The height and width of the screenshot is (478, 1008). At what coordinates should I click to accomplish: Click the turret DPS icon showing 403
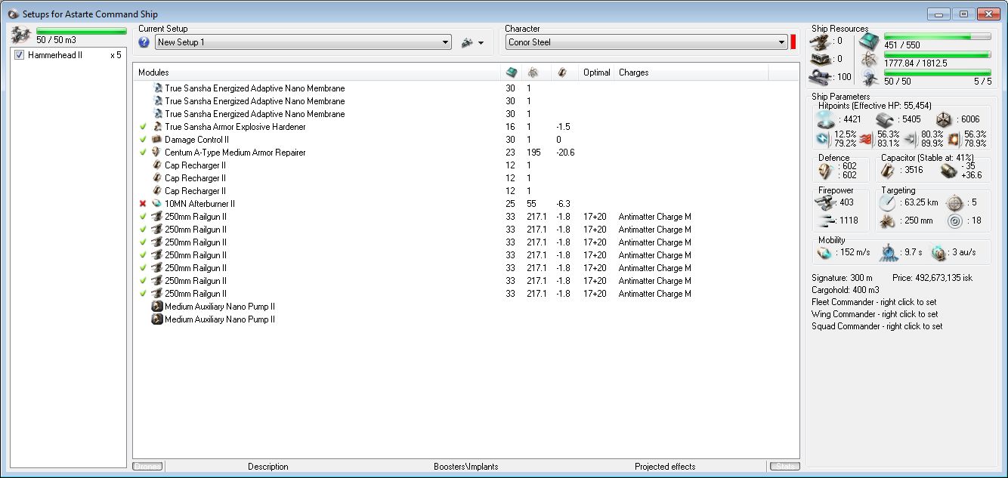click(x=826, y=202)
